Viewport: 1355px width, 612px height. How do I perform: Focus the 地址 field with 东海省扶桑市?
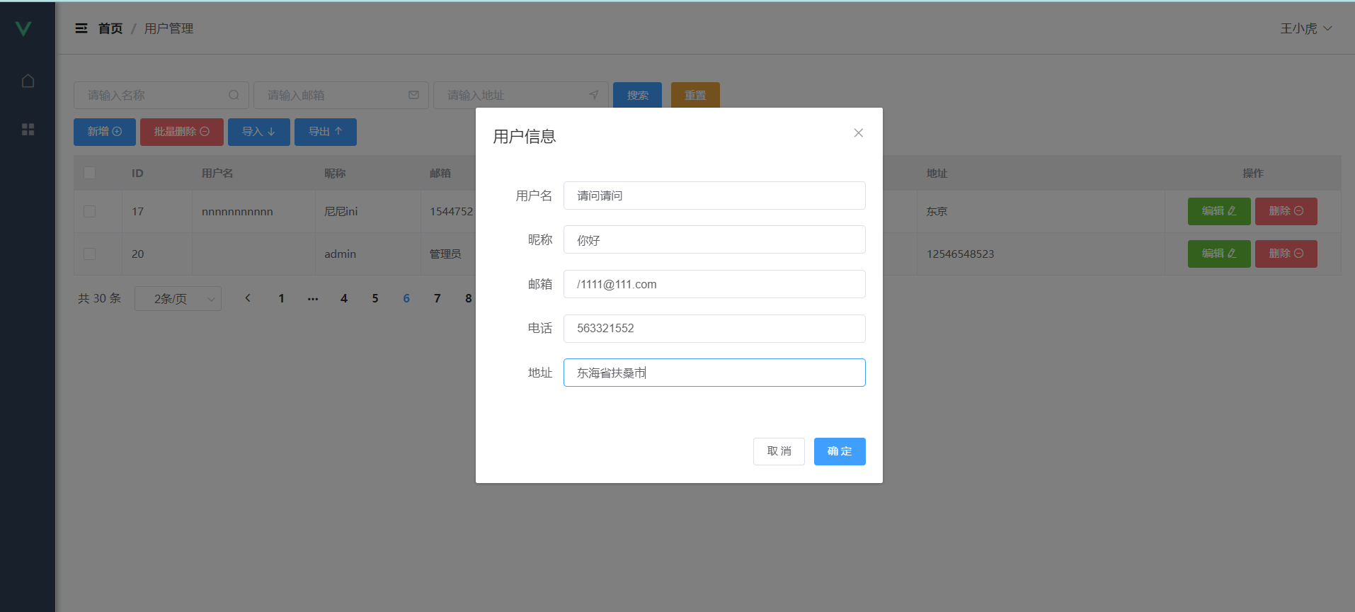pos(714,373)
